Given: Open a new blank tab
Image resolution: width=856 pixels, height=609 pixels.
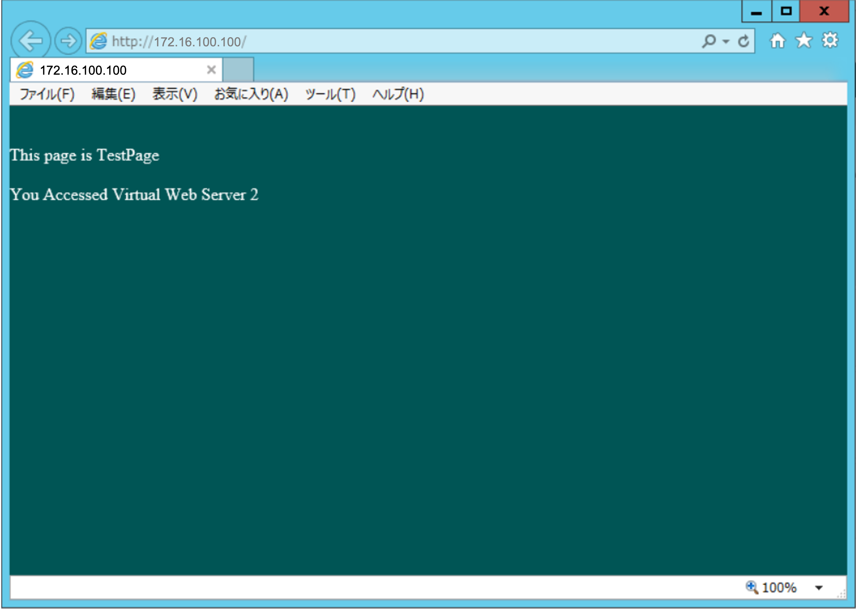Looking at the screenshot, I should pyautogui.click(x=239, y=70).
